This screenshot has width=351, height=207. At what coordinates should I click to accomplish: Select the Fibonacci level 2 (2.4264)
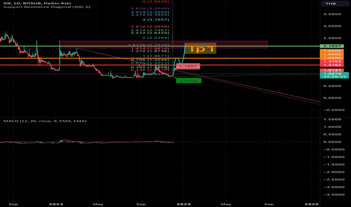pyautogui.click(x=156, y=38)
